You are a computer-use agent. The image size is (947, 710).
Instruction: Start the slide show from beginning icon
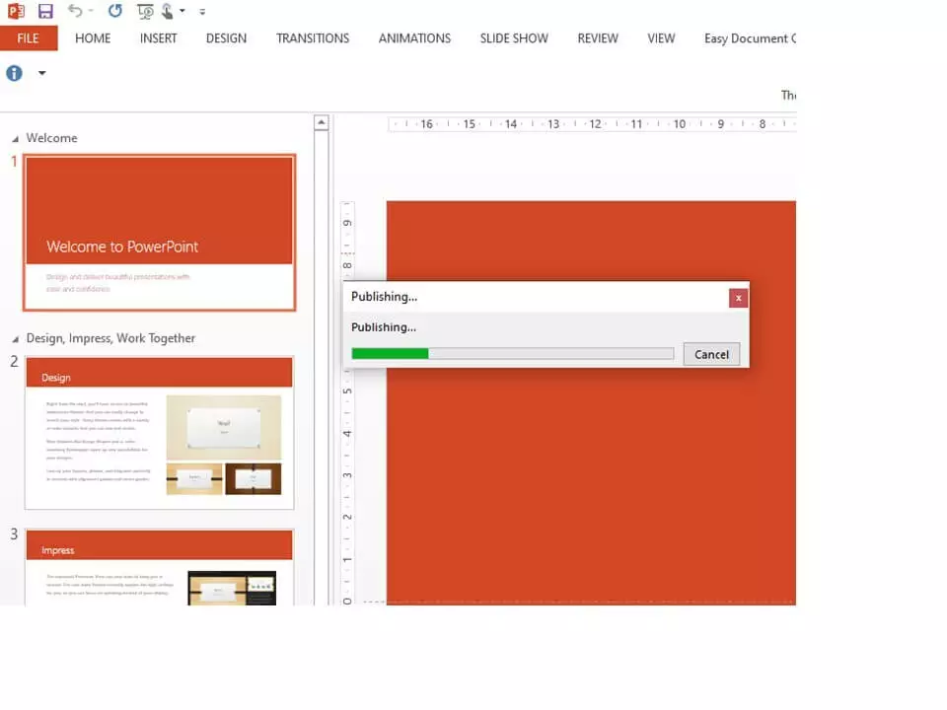145,11
